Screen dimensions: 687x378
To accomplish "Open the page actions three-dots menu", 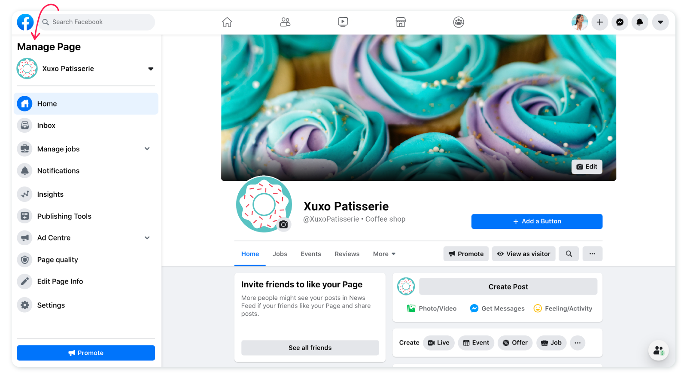I will click(593, 254).
